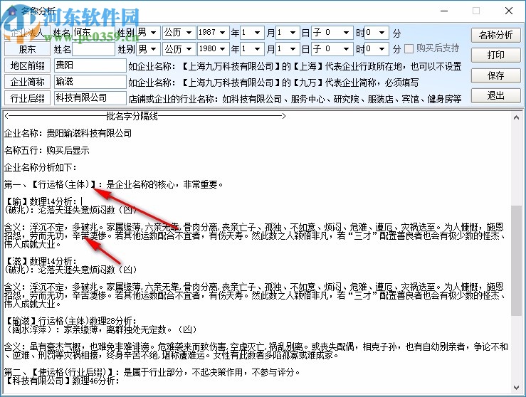This screenshot has width=526, height=397.
Task: Click the 行业后缀 field containing 科技有限公司
Action: click(x=90, y=98)
